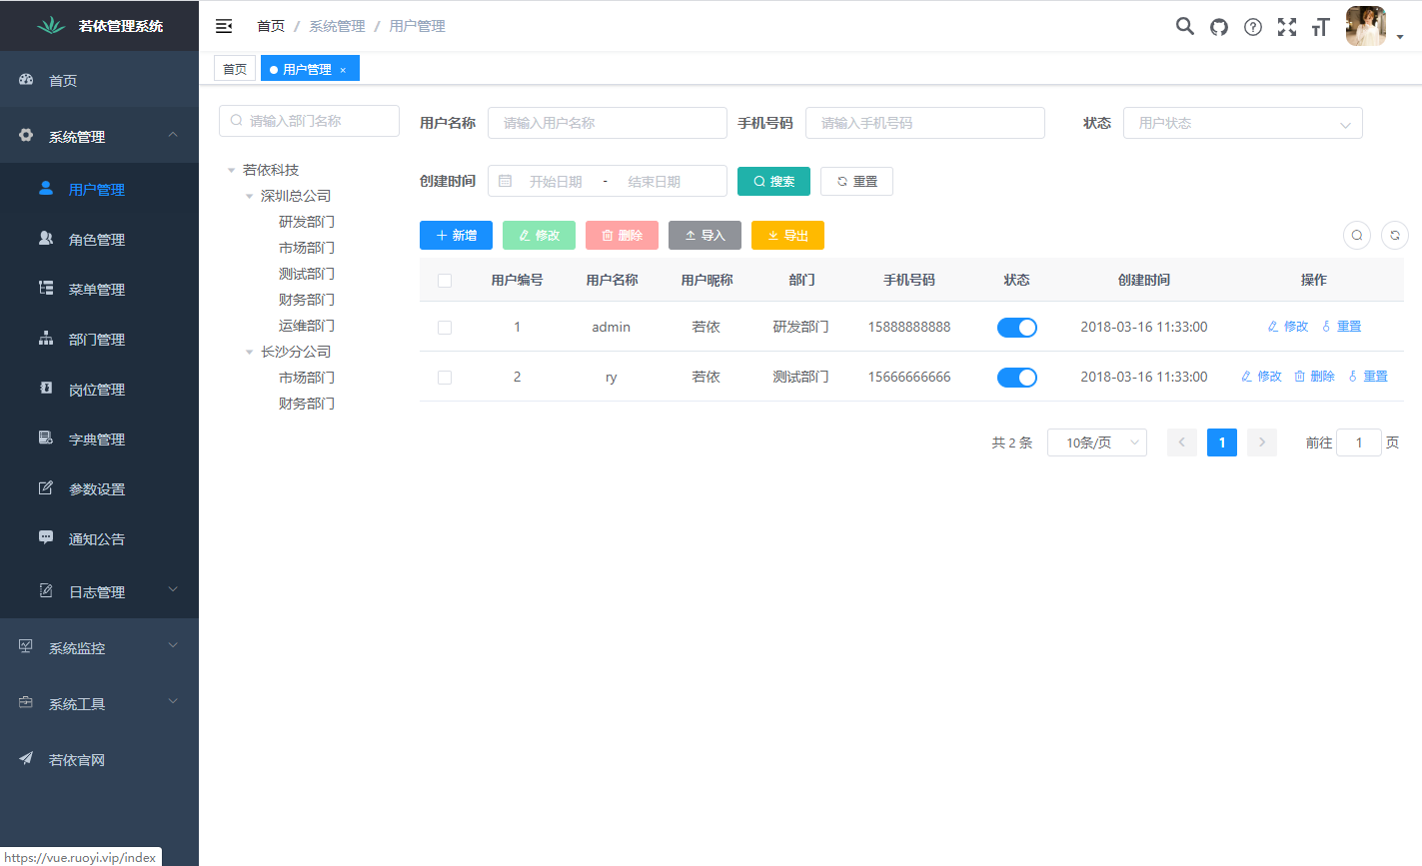The width and height of the screenshot is (1422, 866).
Task: Open 若依官网 link in sidebar
Action: point(99,759)
